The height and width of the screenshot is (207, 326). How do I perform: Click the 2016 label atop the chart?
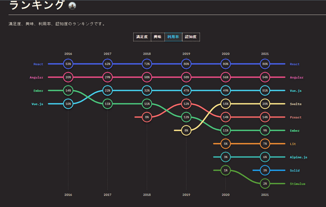click(68, 54)
